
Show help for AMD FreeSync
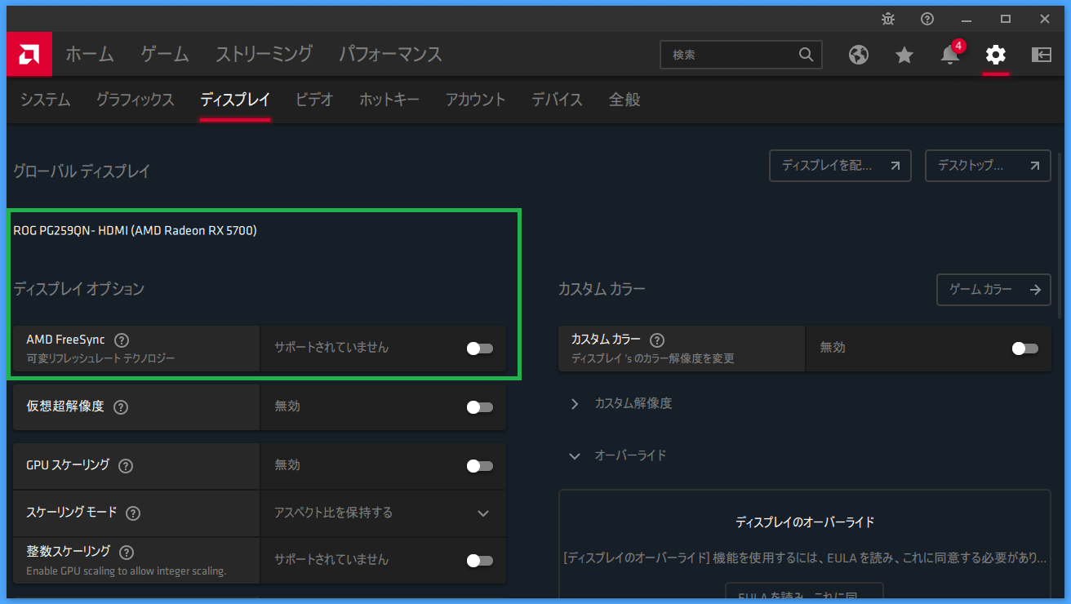(x=122, y=340)
